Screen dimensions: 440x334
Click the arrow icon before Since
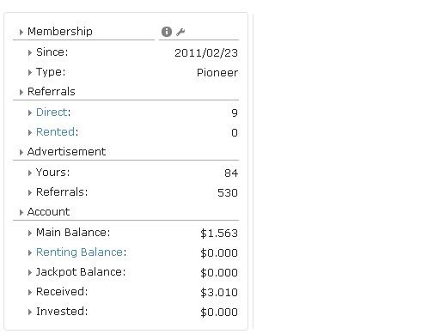[30, 52]
